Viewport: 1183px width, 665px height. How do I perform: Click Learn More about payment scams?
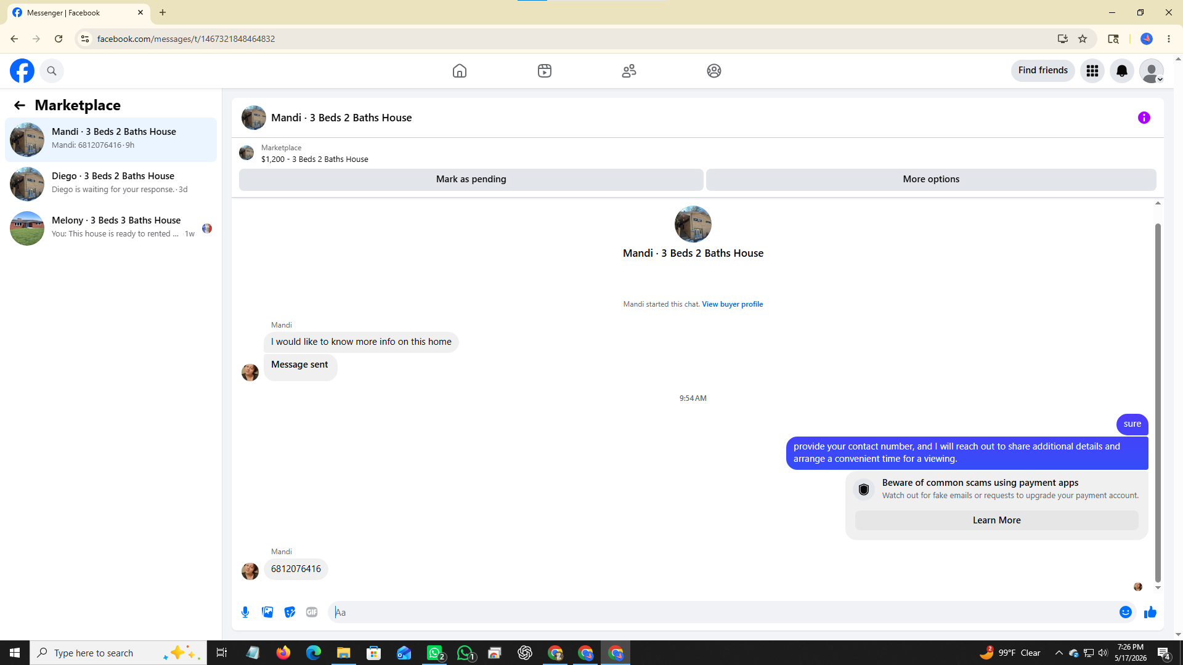tap(996, 520)
